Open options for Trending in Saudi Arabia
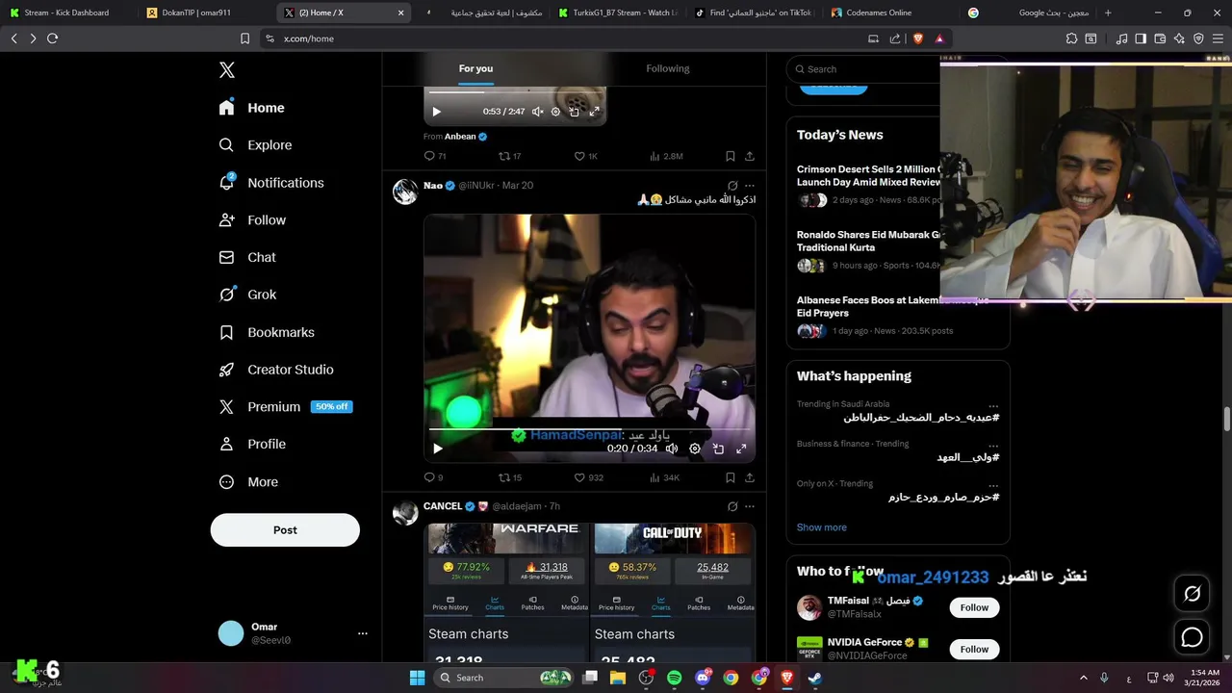Screen dimensions: 1232x693 (x=993, y=405)
